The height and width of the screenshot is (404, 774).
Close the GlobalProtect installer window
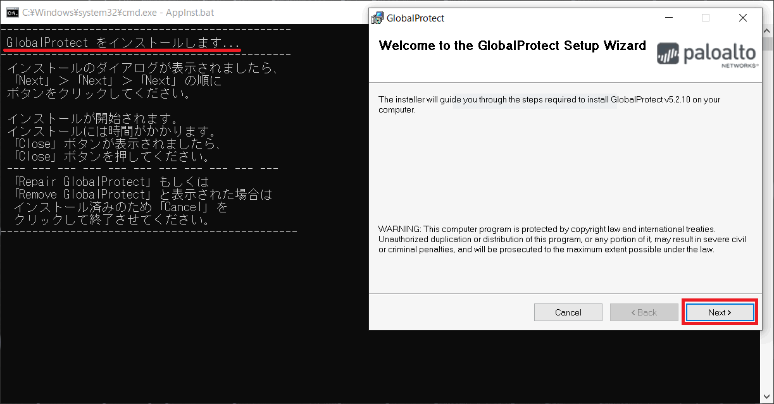(x=743, y=18)
